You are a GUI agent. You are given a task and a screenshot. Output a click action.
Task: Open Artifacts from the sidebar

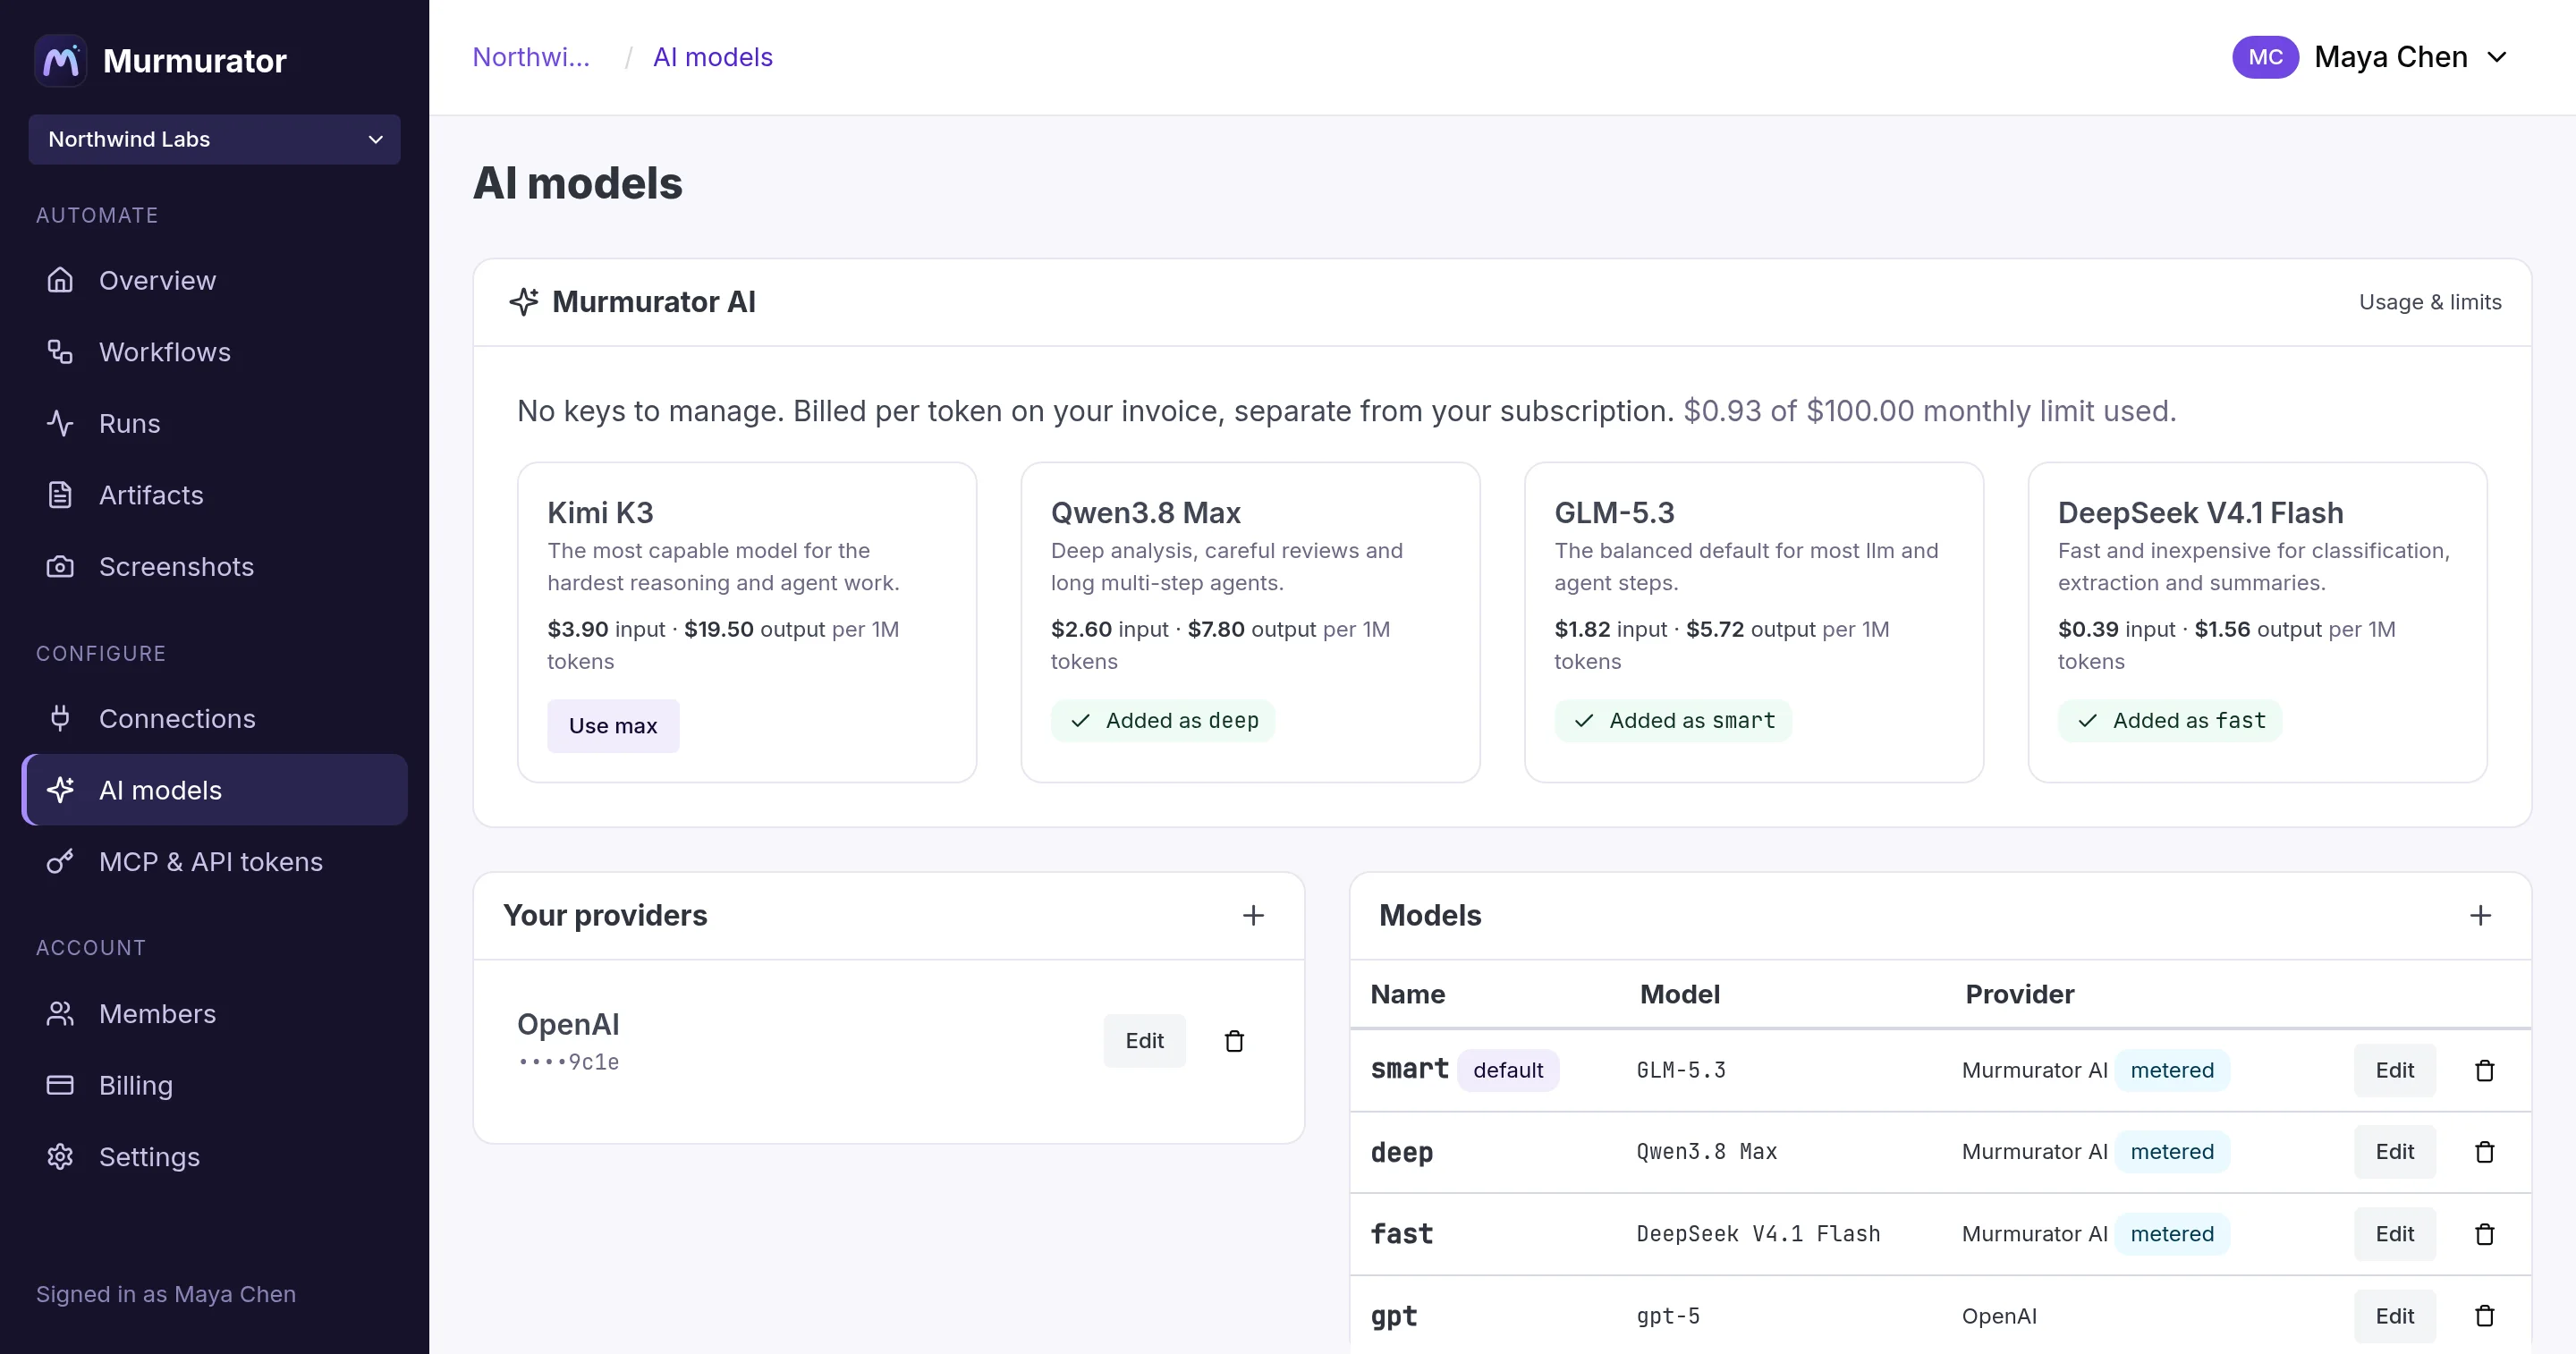[214, 495]
